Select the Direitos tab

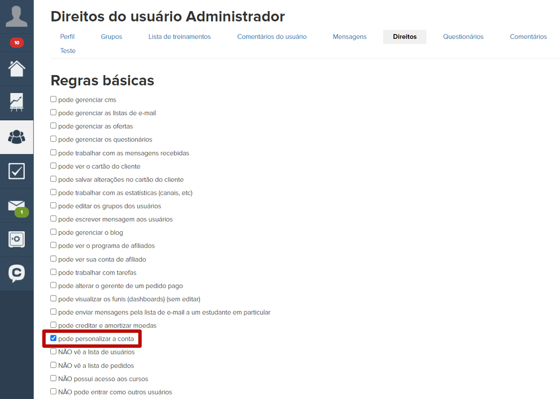405,37
